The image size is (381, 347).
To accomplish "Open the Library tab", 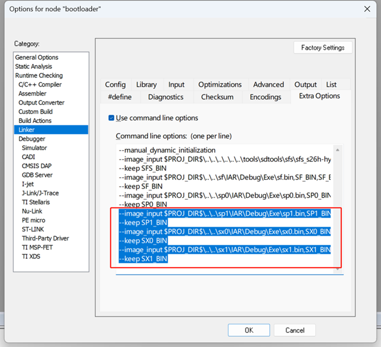I will [x=146, y=85].
